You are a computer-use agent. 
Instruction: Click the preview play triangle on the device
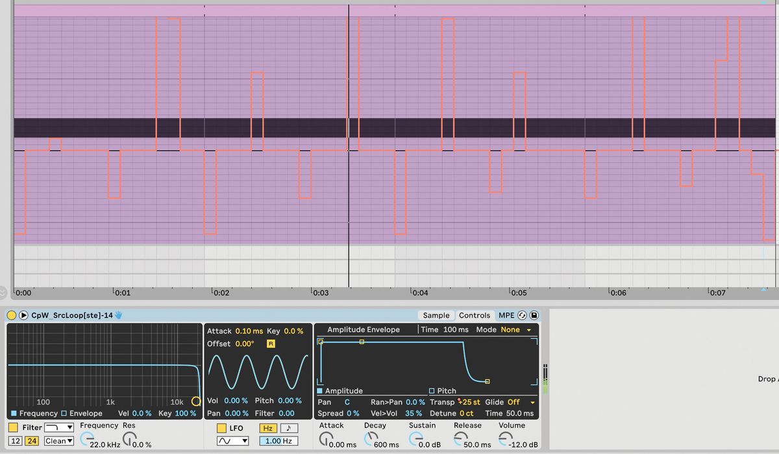(x=23, y=316)
